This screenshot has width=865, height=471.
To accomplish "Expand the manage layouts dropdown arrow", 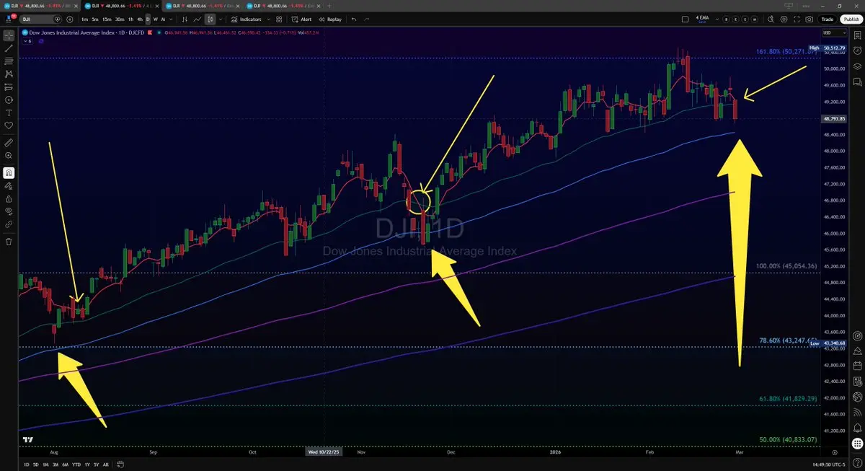I will click(717, 19).
